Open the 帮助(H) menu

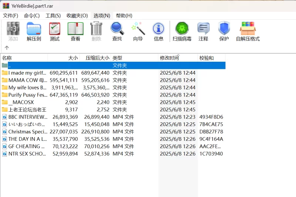pyautogui.click(x=124, y=16)
